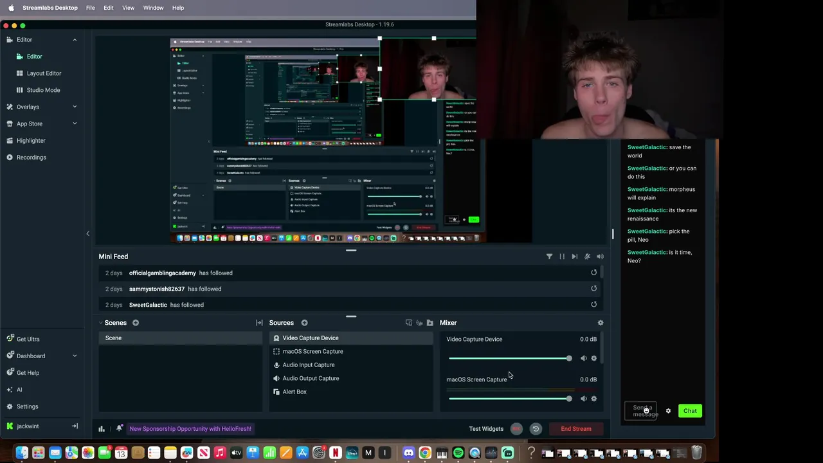Collapse the left sidebar with arrow icon
Viewport: 823px width, 463px height.
click(75, 426)
